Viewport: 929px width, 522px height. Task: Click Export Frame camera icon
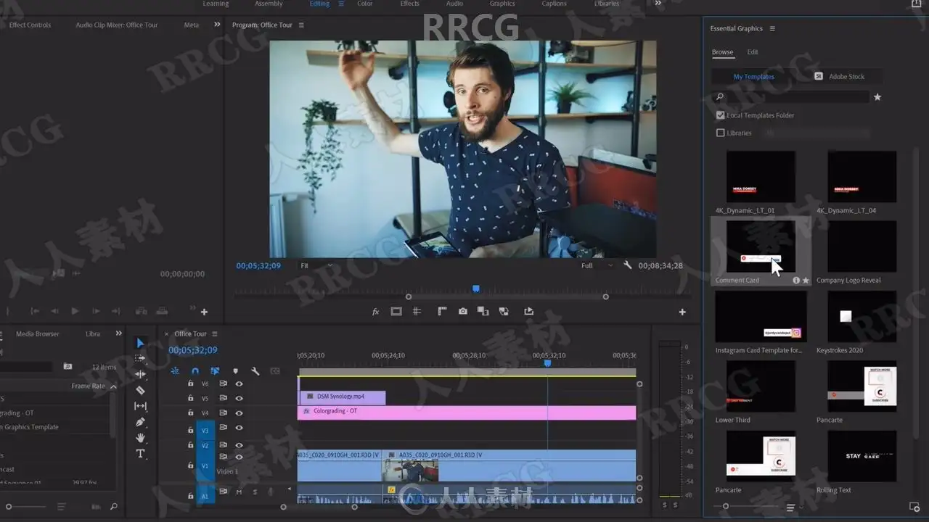pyautogui.click(x=462, y=312)
